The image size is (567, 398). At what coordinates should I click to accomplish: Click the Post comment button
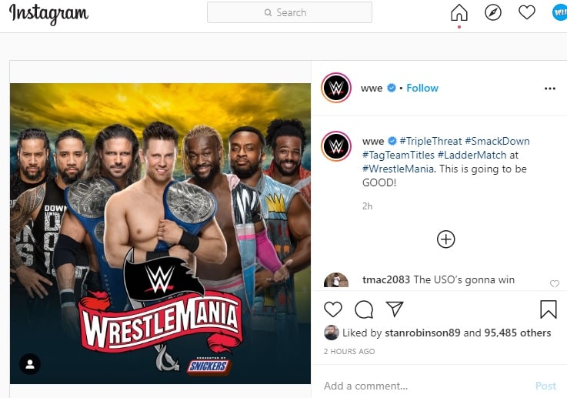click(x=545, y=386)
